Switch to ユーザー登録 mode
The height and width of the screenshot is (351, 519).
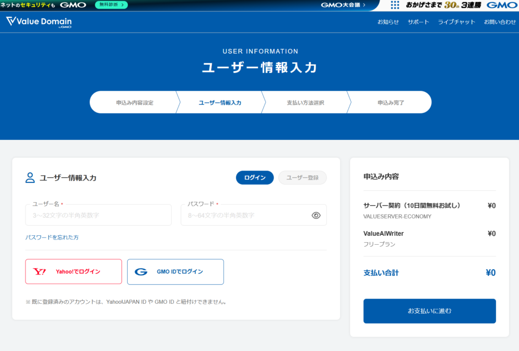point(302,177)
